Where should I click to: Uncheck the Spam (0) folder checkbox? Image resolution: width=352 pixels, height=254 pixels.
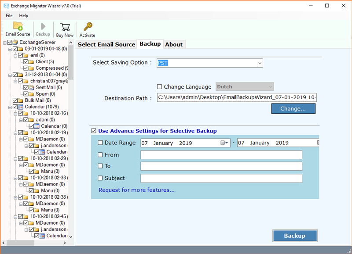point(26,94)
